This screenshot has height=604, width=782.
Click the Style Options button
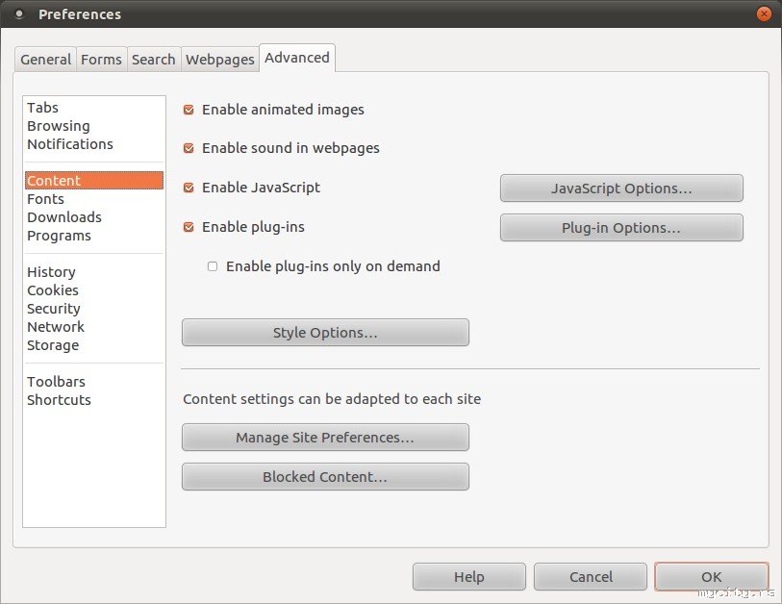click(325, 332)
